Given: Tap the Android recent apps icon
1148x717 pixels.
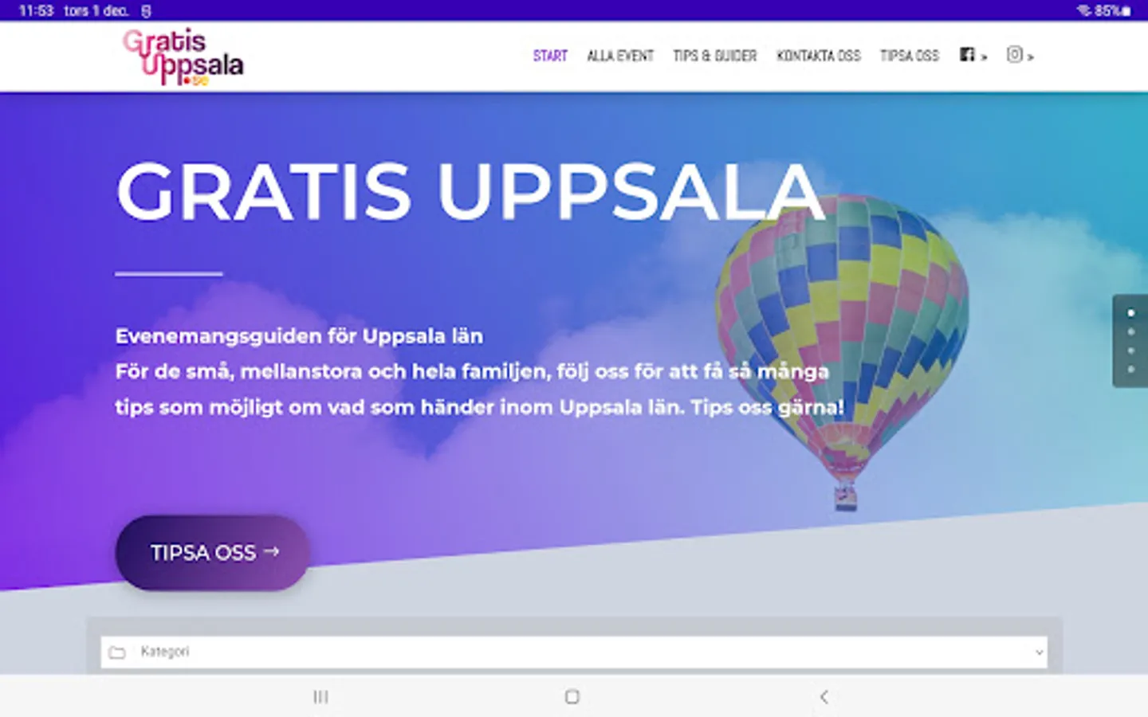Looking at the screenshot, I should pyautogui.click(x=320, y=697).
